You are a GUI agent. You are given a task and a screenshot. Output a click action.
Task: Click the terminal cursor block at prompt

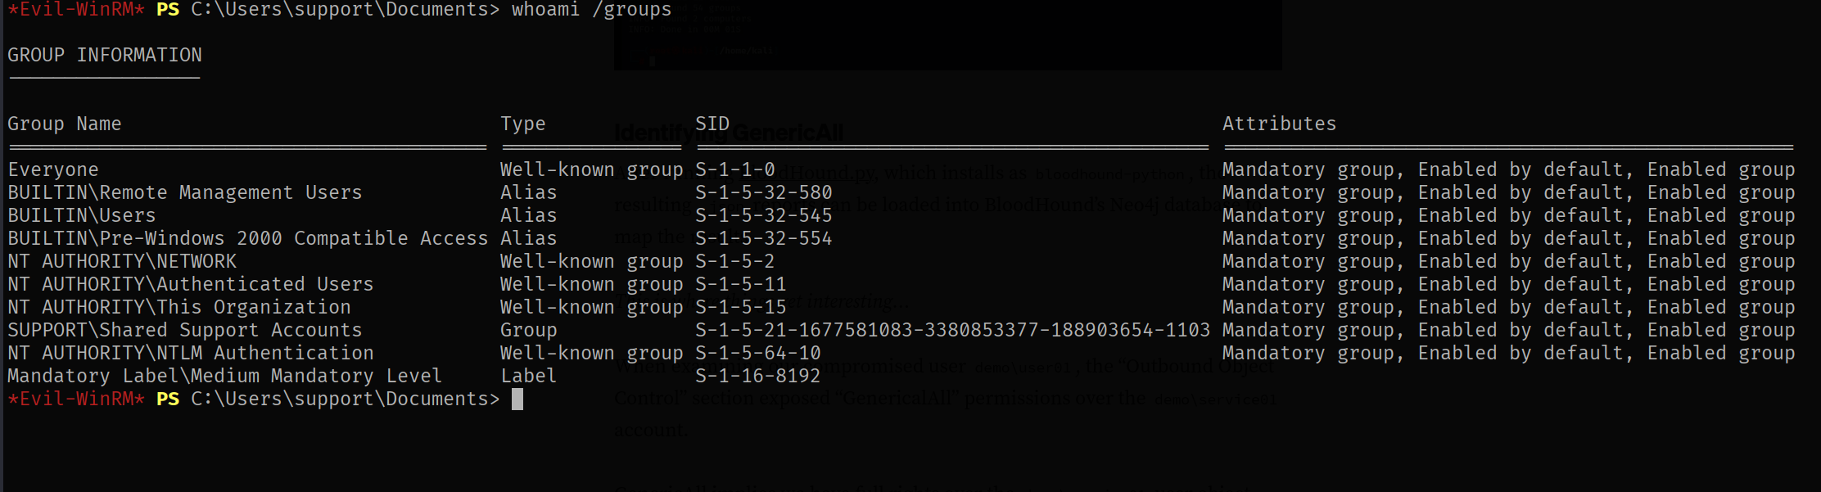pyautogui.click(x=517, y=399)
